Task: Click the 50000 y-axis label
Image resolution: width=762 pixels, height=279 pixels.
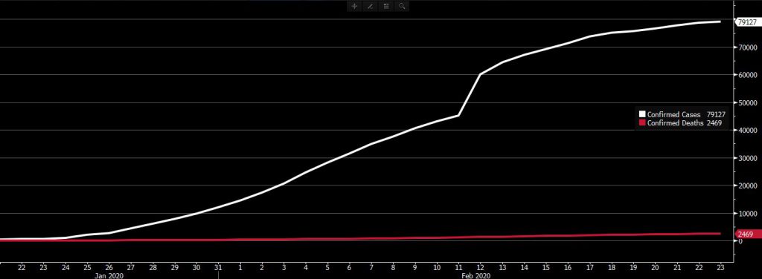Action: click(x=747, y=102)
